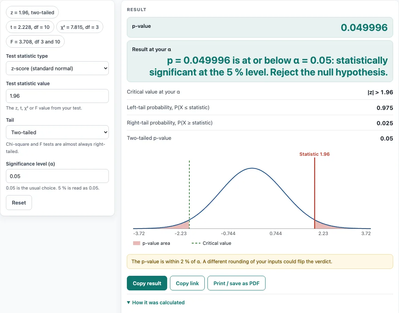Viewport: 399px width, 313px height.
Task: Select the p-value 0.049996 figure
Action: tap(364, 27)
